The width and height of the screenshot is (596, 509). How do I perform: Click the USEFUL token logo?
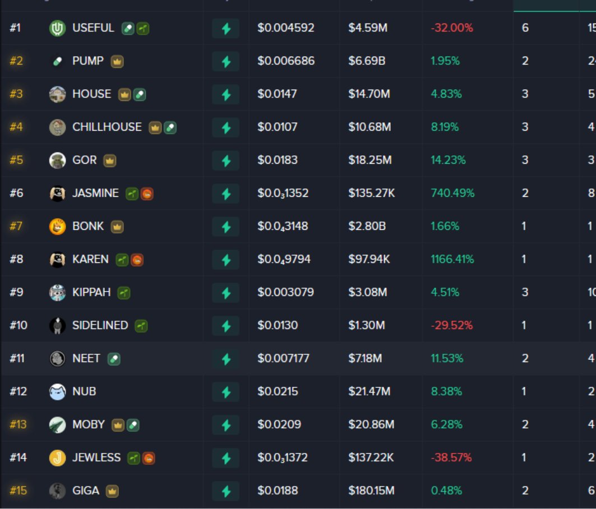tap(57, 29)
